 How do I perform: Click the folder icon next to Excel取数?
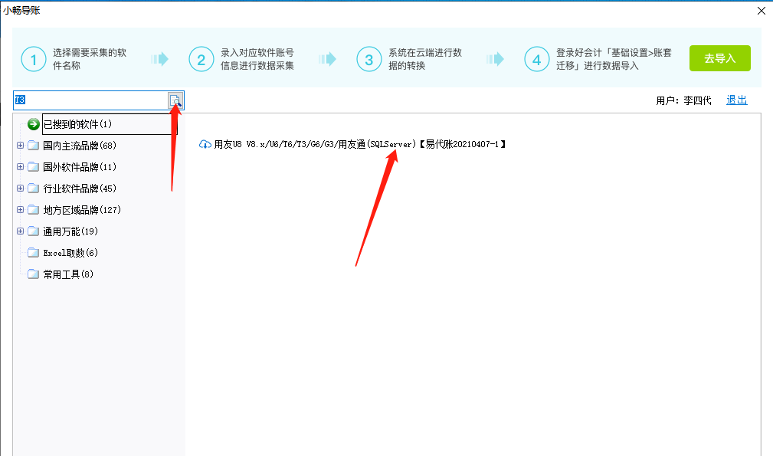[32, 252]
